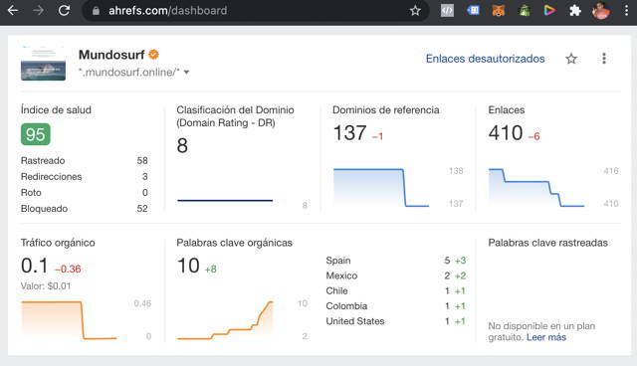637x366 pixels.
Task: Open Chrome three-dot menu
Action: [626, 11]
